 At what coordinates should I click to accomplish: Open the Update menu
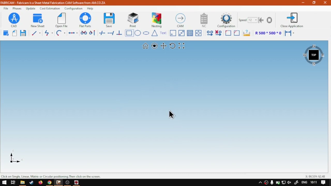pyautogui.click(x=31, y=8)
